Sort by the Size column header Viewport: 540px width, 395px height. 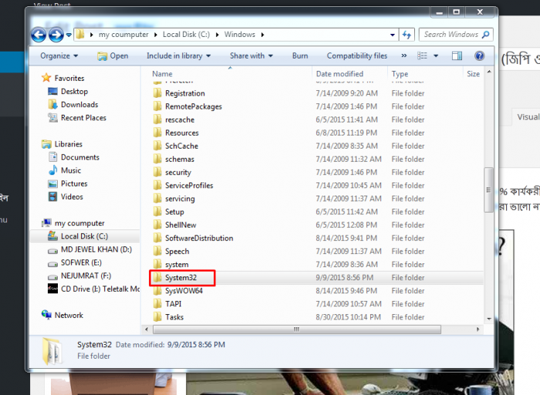pos(473,74)
